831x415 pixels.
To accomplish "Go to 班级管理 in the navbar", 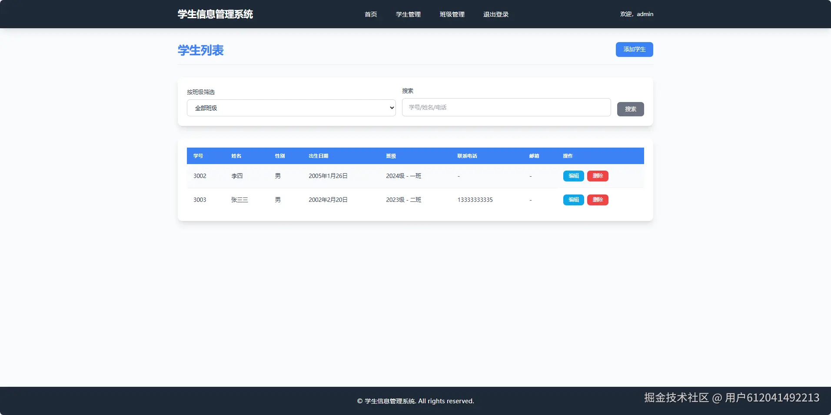I will click(452, 14).
